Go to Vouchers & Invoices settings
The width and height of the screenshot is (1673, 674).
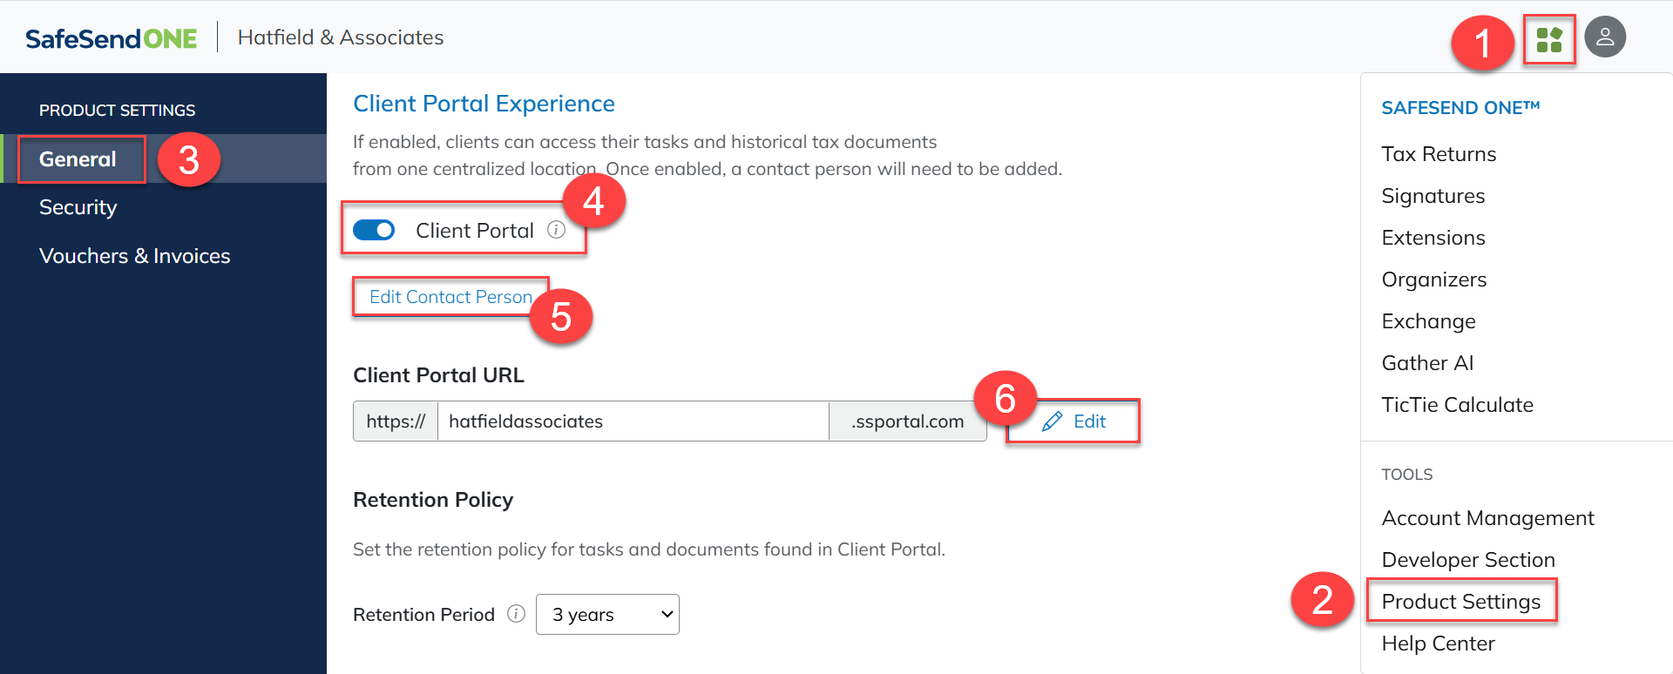[134, 256]
